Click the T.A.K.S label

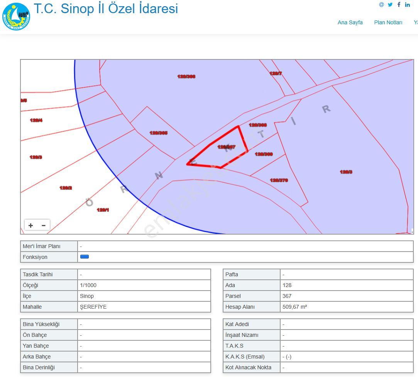pyautogui.click(x=234, y=346)
